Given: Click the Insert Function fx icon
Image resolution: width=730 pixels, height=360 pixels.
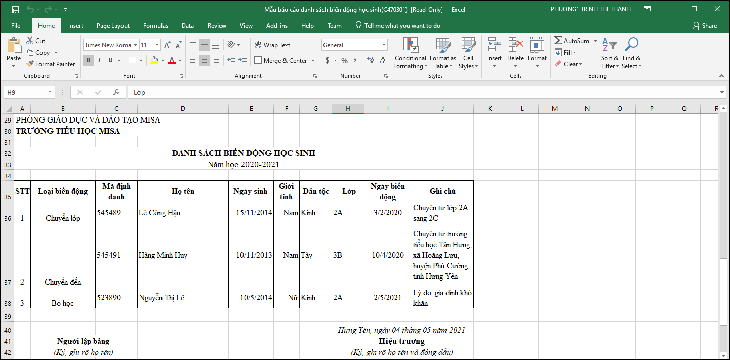Looking at the screenshot, I should pos(116,92).
